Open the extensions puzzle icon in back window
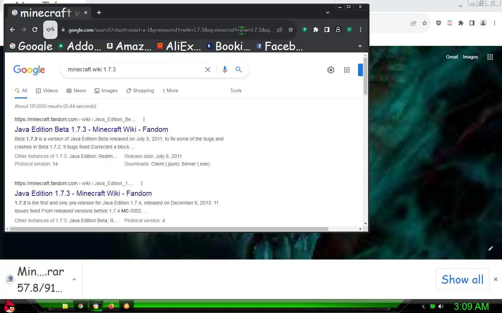 (x=461, y=23)
